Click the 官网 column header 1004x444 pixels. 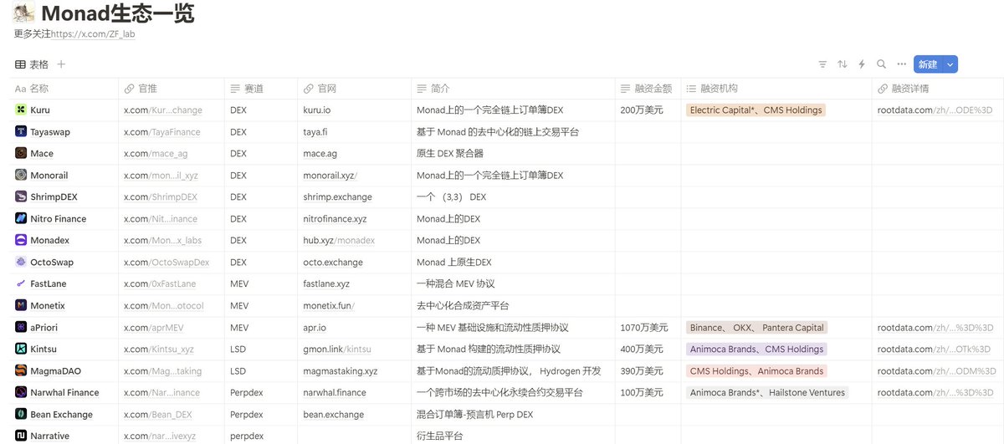tap(354, 89)
